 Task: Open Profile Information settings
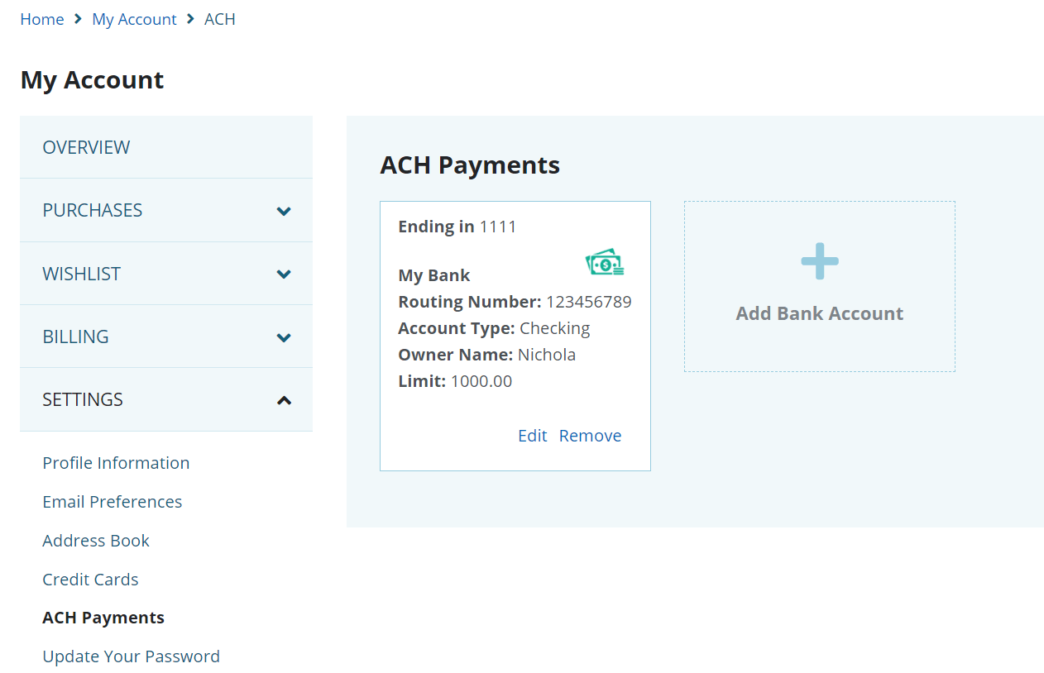pos(116,463)
